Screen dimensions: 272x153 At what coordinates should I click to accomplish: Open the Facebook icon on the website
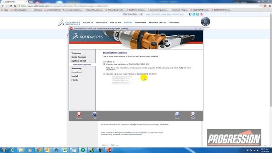point(190,14)
